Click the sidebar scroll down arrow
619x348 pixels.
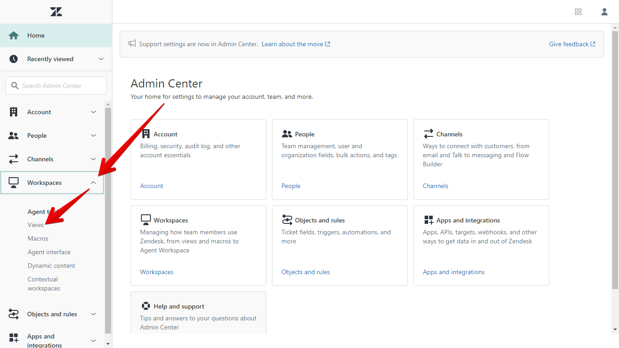108,344
